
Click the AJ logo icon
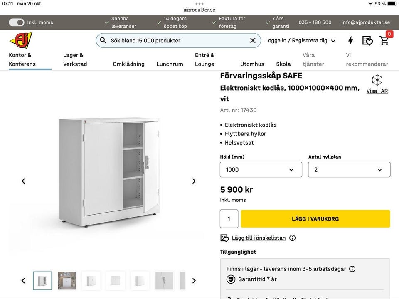click(20, 40)
